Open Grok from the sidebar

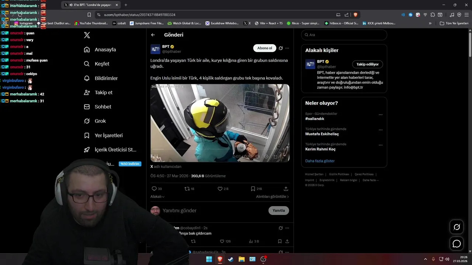point(95,121)
